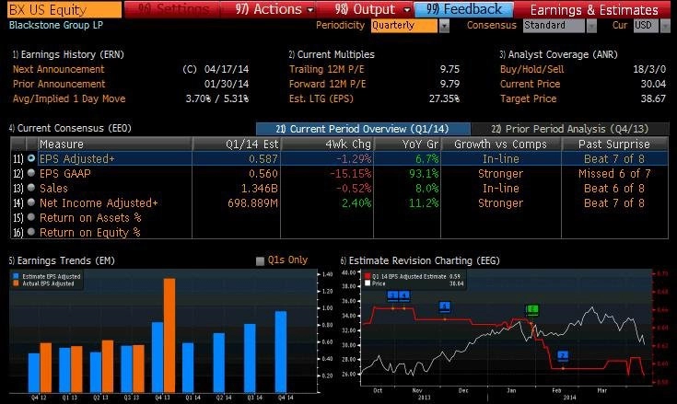Enable the Q1s Only checkbox
This screenshot has width=677, height=404.
click(260, 260)
